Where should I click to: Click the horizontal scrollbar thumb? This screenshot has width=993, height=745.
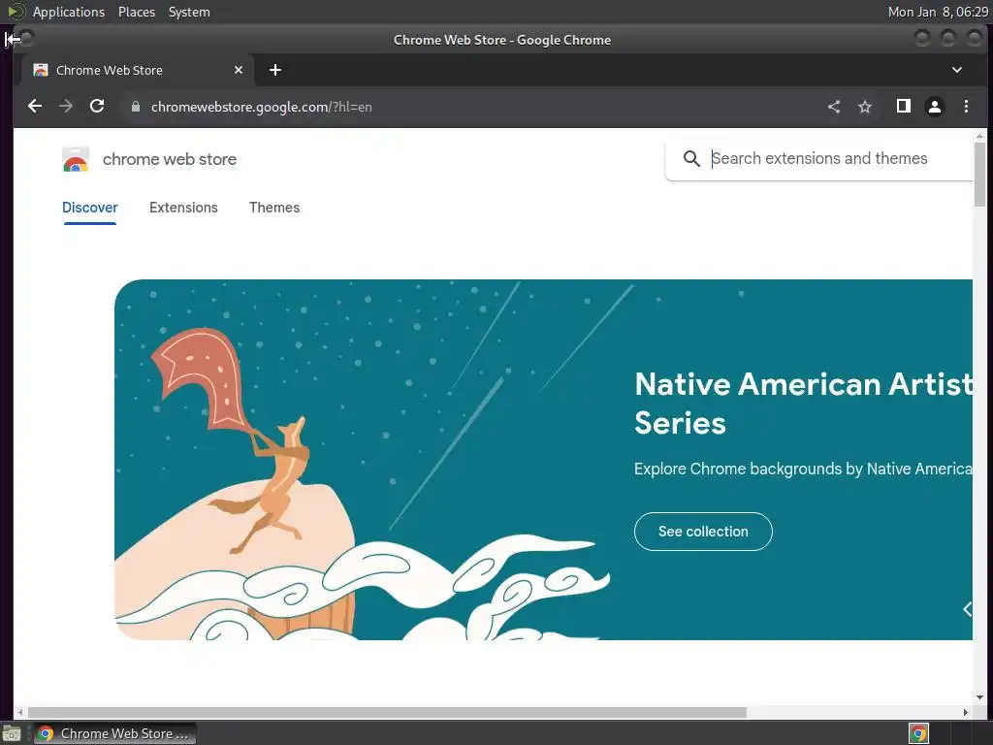pos(387,713)
